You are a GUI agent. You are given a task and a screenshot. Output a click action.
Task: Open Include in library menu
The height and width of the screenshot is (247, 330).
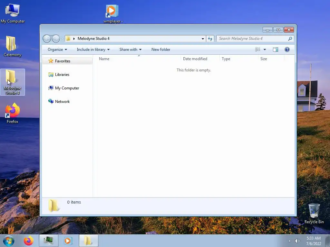(x=93, y=50)
